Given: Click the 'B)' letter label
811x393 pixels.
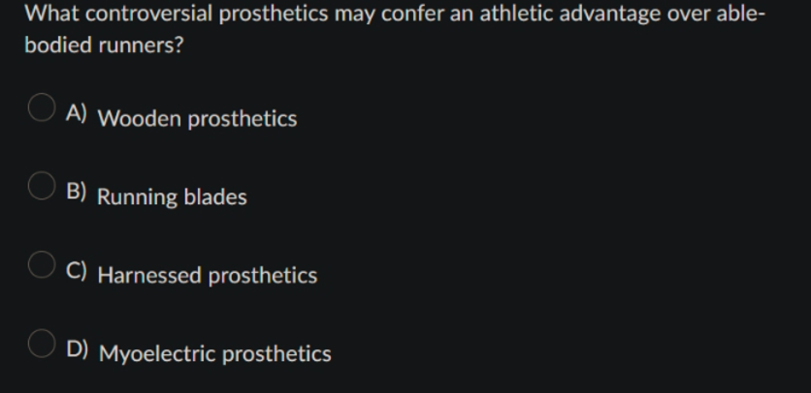Looking at the screenshot, I should coord(77,191).
